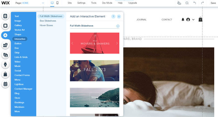This screenshot has height=117, width=218.
Task: Click the Full Width Slideshows info icon
Action: [118, 26]
